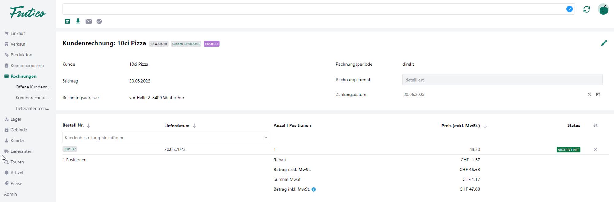
Task: Click the pencil edit icon
Action: pyautogui.click(x=604, y=43)
